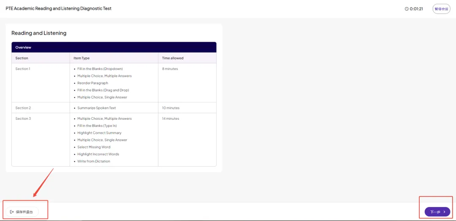The width and height of the screenshot is (456, 221).
Task: Click Highlight Incorrect Words item
Action: click(x=98, y=154)
